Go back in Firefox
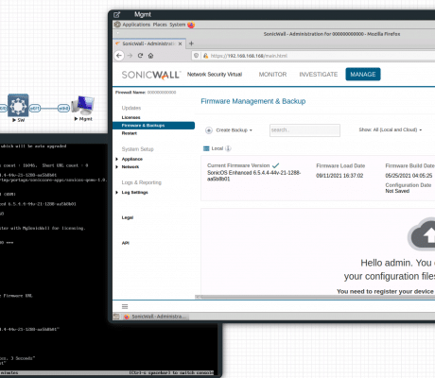This screenshot has height=378, width=435. (x=119, y=56)
